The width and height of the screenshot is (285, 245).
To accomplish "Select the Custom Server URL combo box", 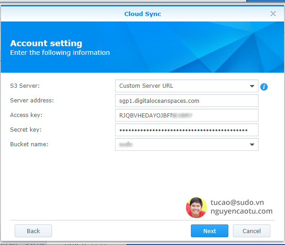I will point(187,86).
